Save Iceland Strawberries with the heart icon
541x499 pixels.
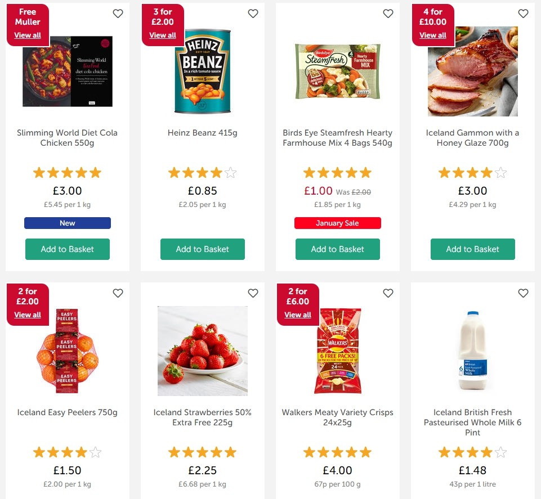coord(253,293)
